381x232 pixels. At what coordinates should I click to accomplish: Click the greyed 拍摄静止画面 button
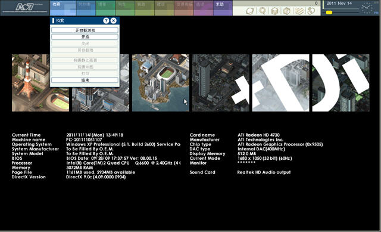tap(85, 60)
